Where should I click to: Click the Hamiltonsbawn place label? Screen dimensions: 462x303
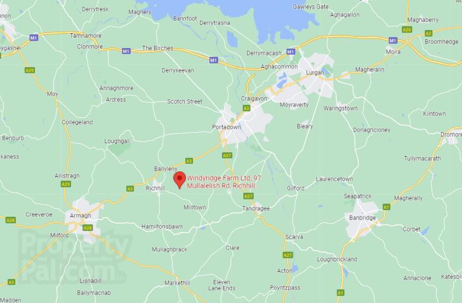pos(162,227)
